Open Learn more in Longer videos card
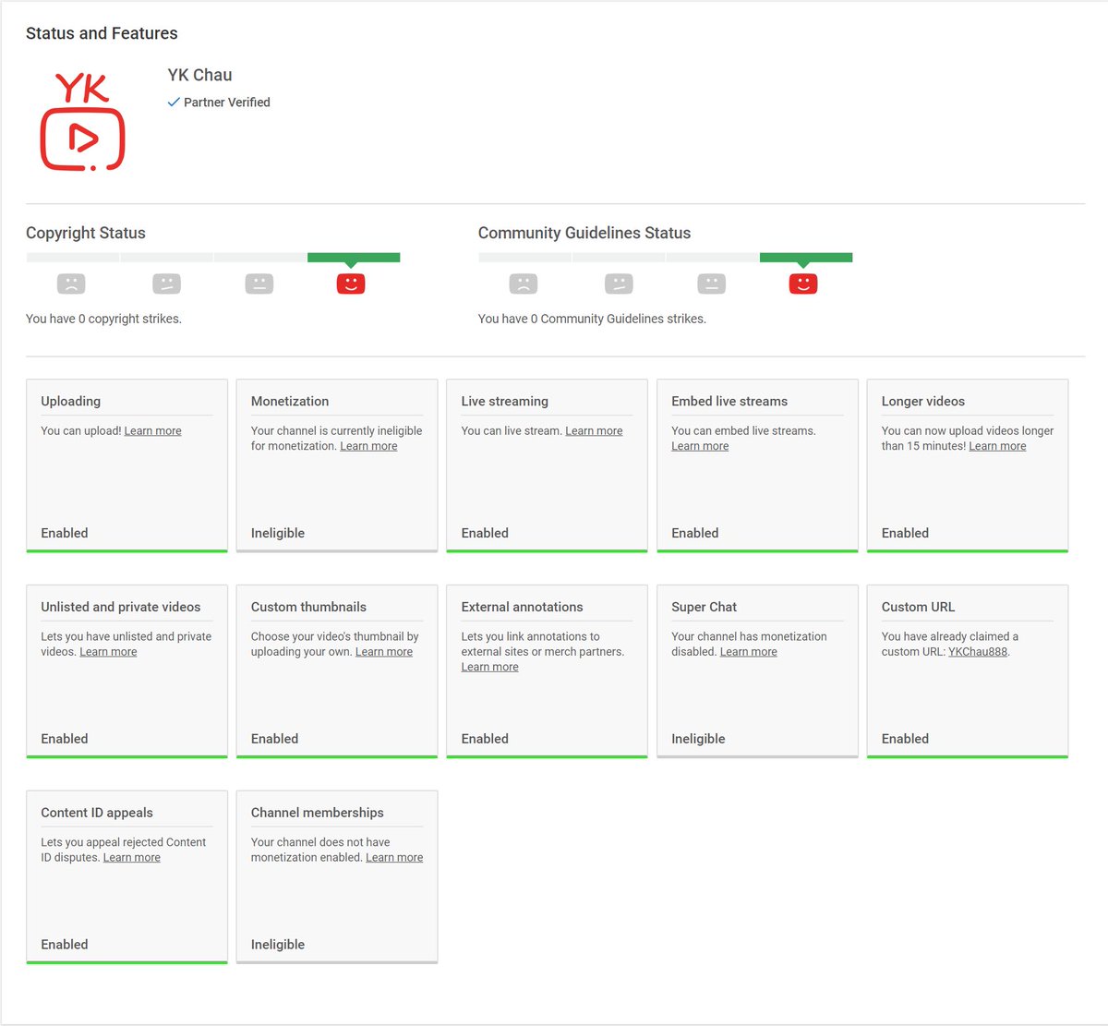The height and width of the screenshot is (1026, 1108). pyautogui.click(x=997, y=446)
